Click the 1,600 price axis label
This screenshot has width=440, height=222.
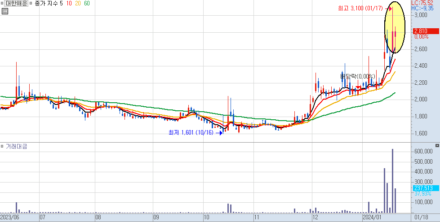pyautogui.click(x=421, y=133)
